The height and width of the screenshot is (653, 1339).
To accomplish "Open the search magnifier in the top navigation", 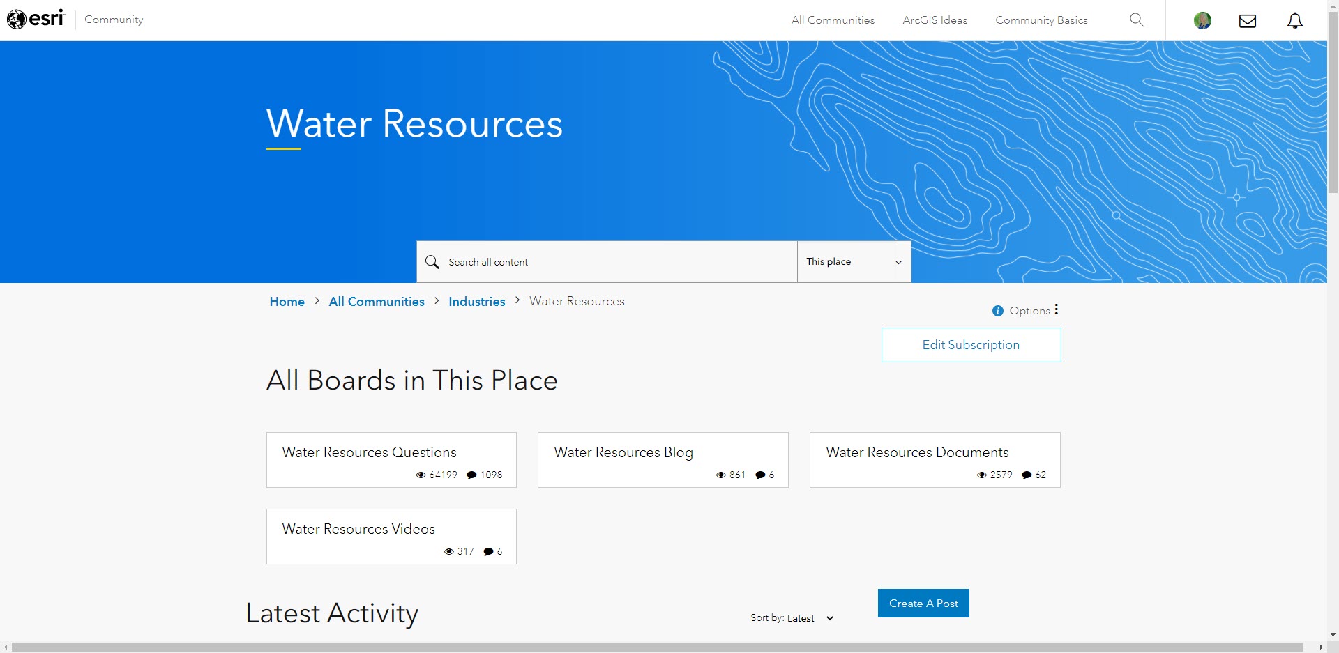I will point(1137,20).
